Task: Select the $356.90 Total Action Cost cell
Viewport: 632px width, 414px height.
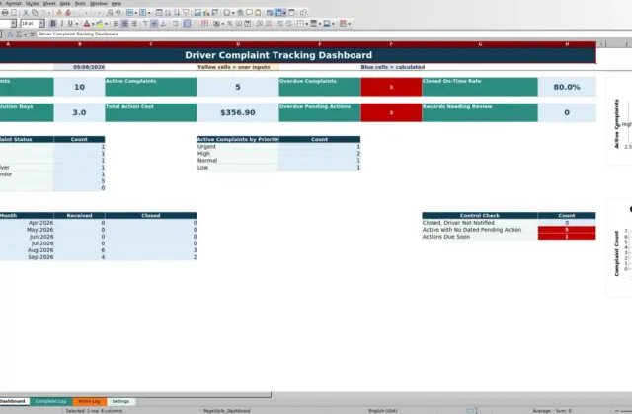Action: coord(238,112)
